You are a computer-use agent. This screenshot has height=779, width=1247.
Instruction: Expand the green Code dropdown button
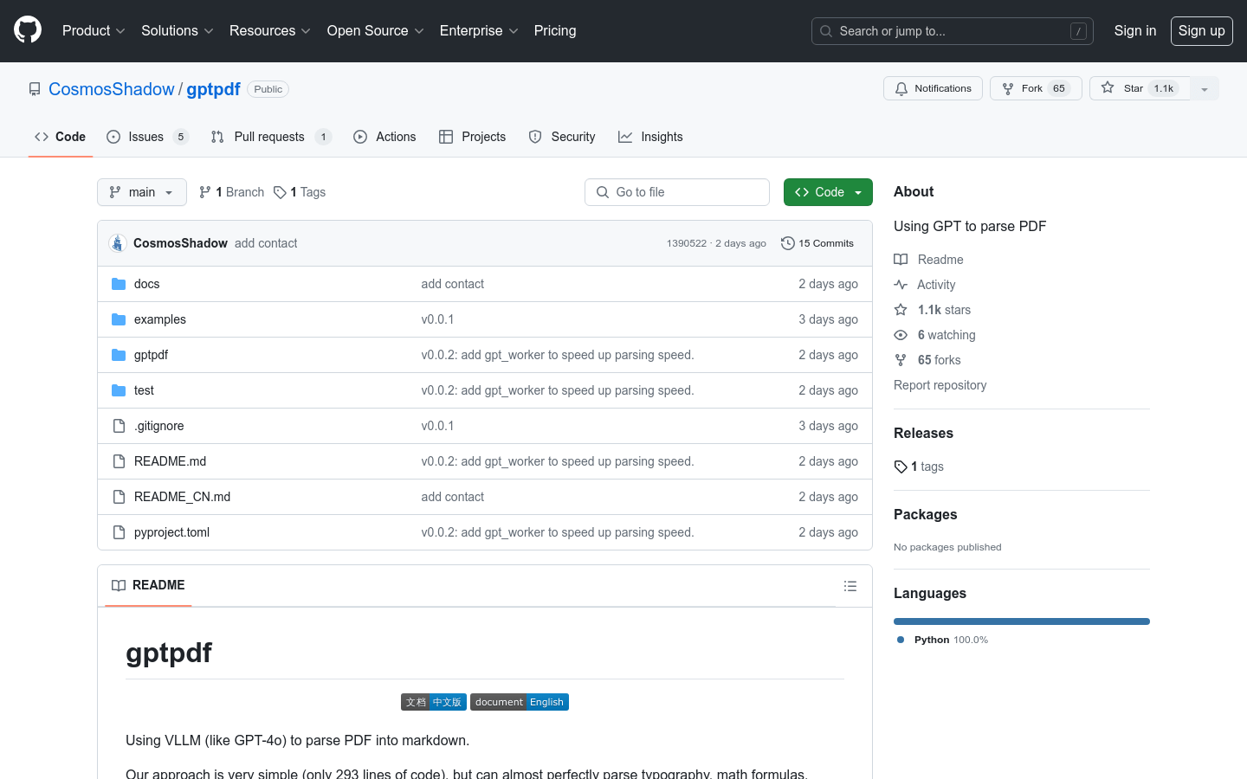tap(827, 192)
